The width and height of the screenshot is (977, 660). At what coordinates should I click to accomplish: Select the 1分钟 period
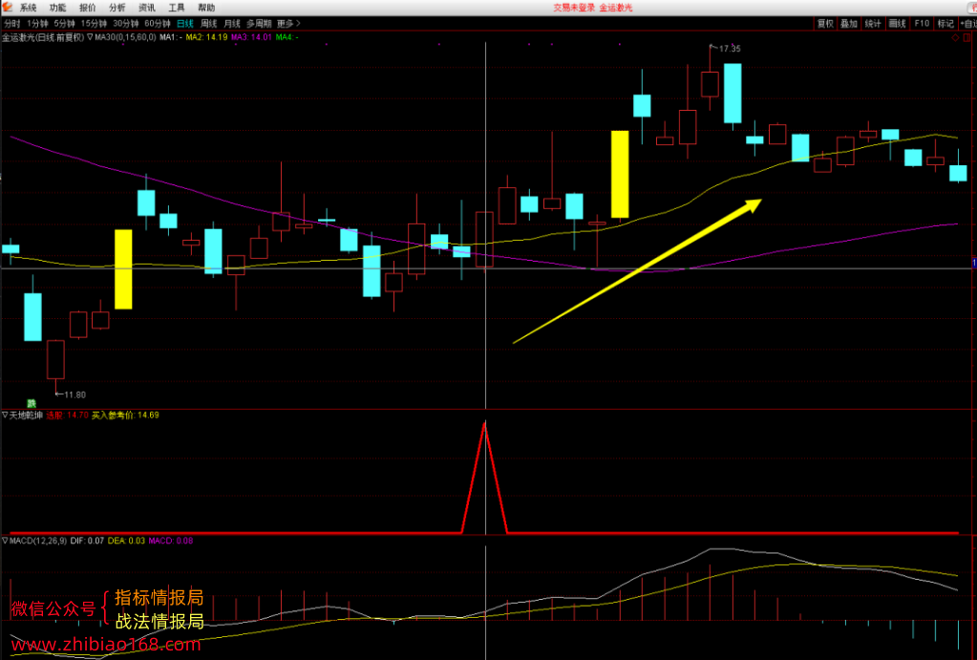[37, 24]
